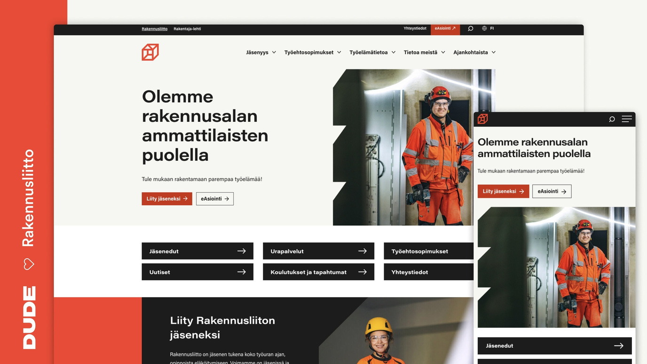
Task: Click the arrow on Urapalvelut tile
Action: tap(363, 251)
